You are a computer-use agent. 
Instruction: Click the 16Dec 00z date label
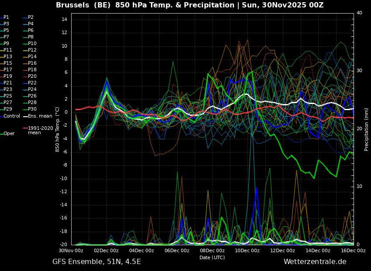click(x=353, y=251)
